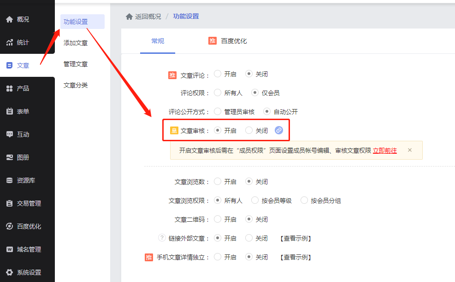Click the question mark help icon beside 链接外部文章
The height and width of the screenshot is (282, 455).
(162, 238)
